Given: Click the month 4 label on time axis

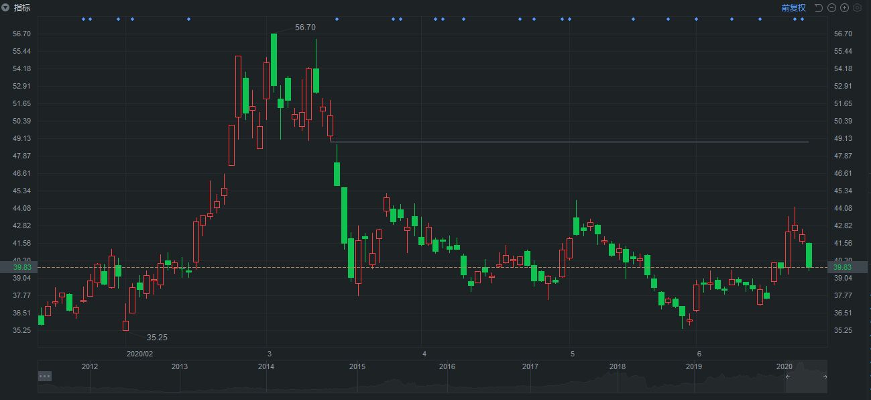Looking at the screenshot, I should (424, 354).
